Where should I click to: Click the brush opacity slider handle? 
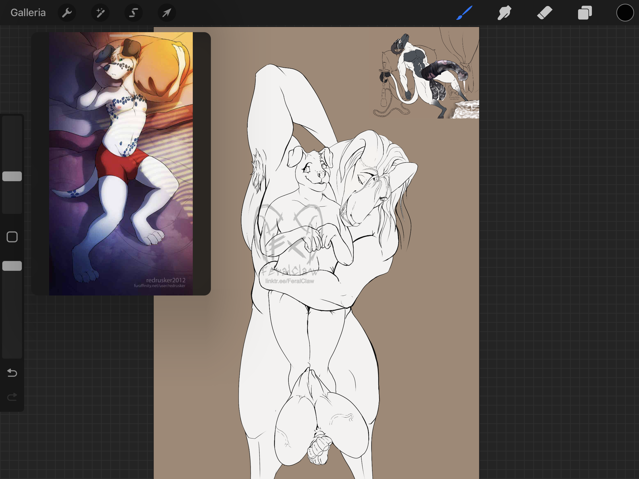[12, 266]
